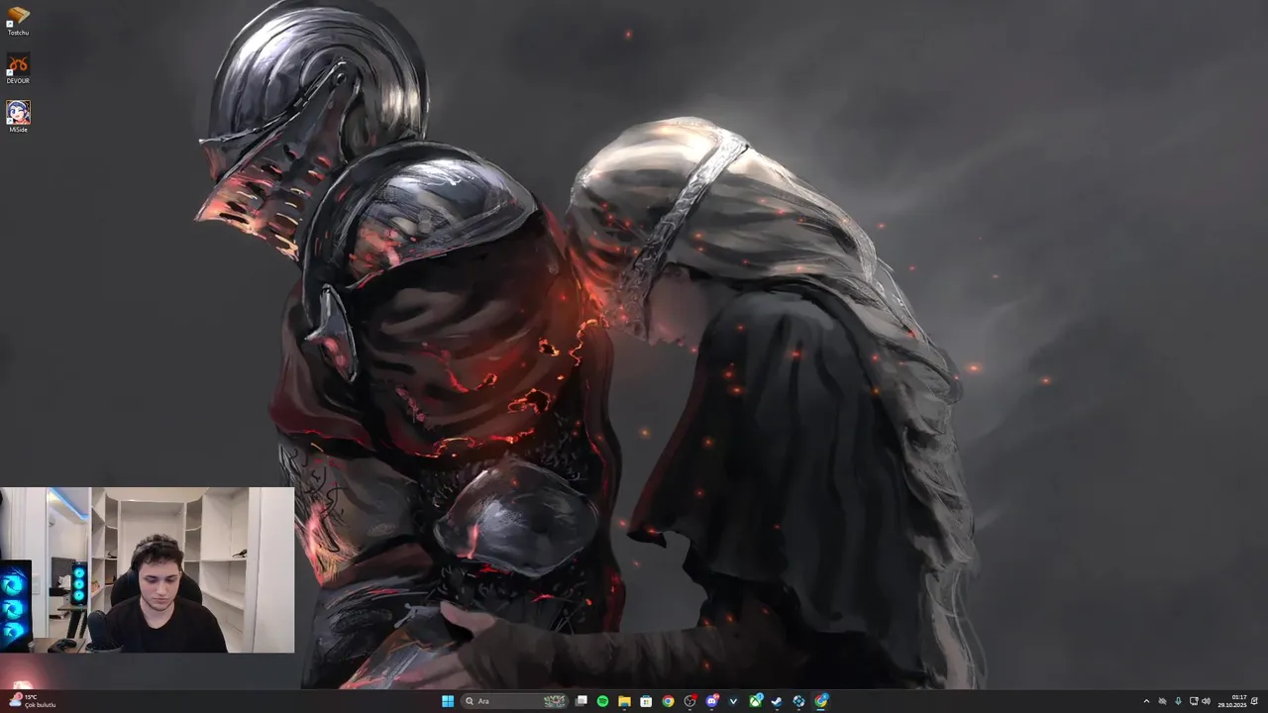
Task: Click the microphone tray icon
Action: 1178,701
